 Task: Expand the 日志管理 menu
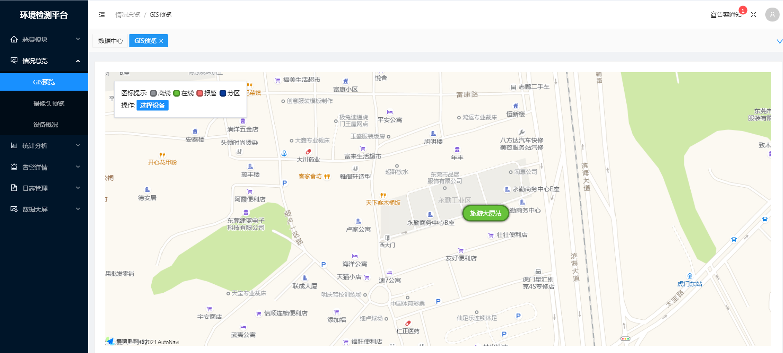pyautogui.click(x=78, y=188)
